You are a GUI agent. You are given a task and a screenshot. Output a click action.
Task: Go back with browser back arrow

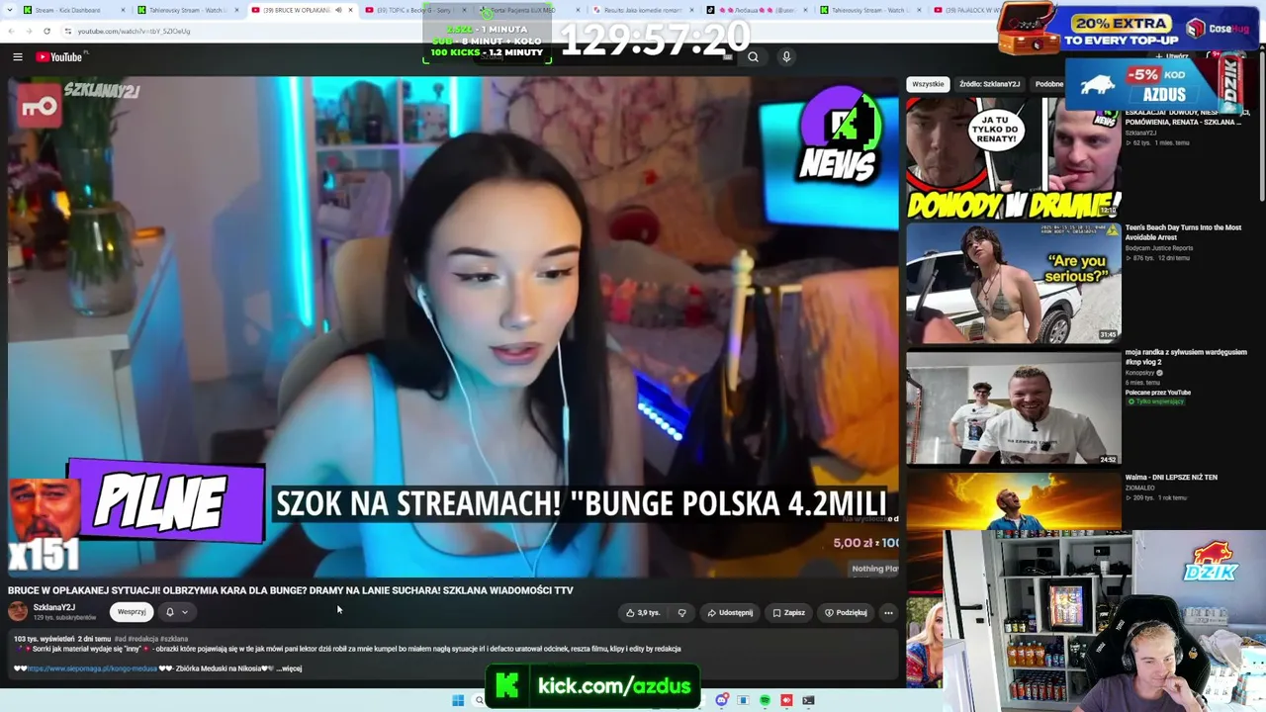click(12, 31)
